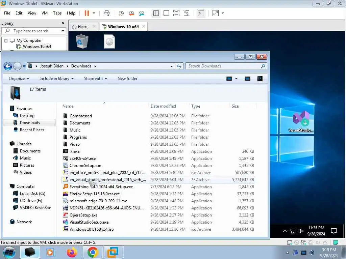The height and width of the screenshot is (259, 346).
Task: Open the VMware console view icon
Action: coord(201,13)
